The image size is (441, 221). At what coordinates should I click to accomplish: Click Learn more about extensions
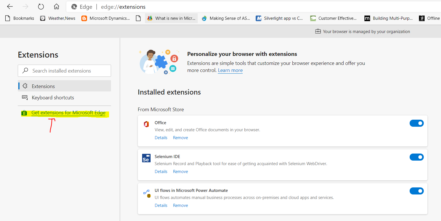[230, 70]
